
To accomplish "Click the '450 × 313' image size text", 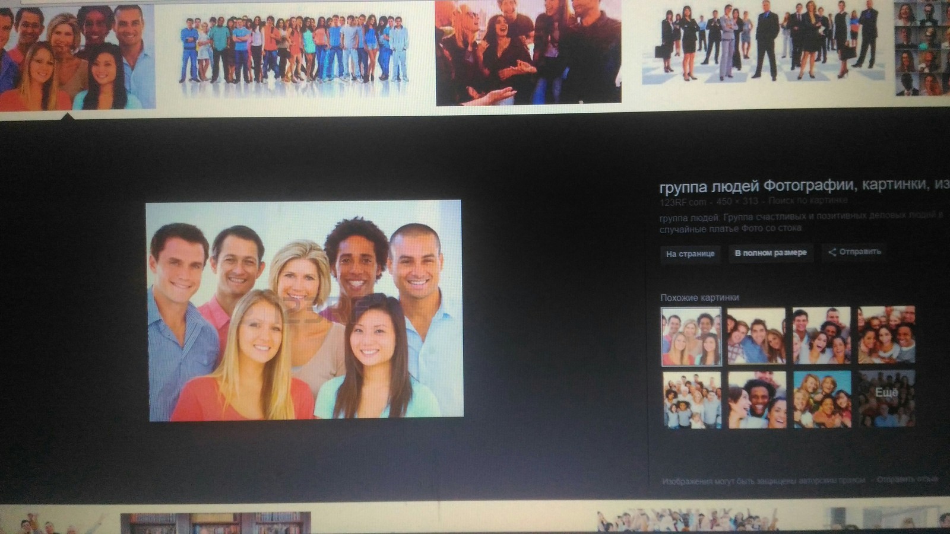I will 737,202.
